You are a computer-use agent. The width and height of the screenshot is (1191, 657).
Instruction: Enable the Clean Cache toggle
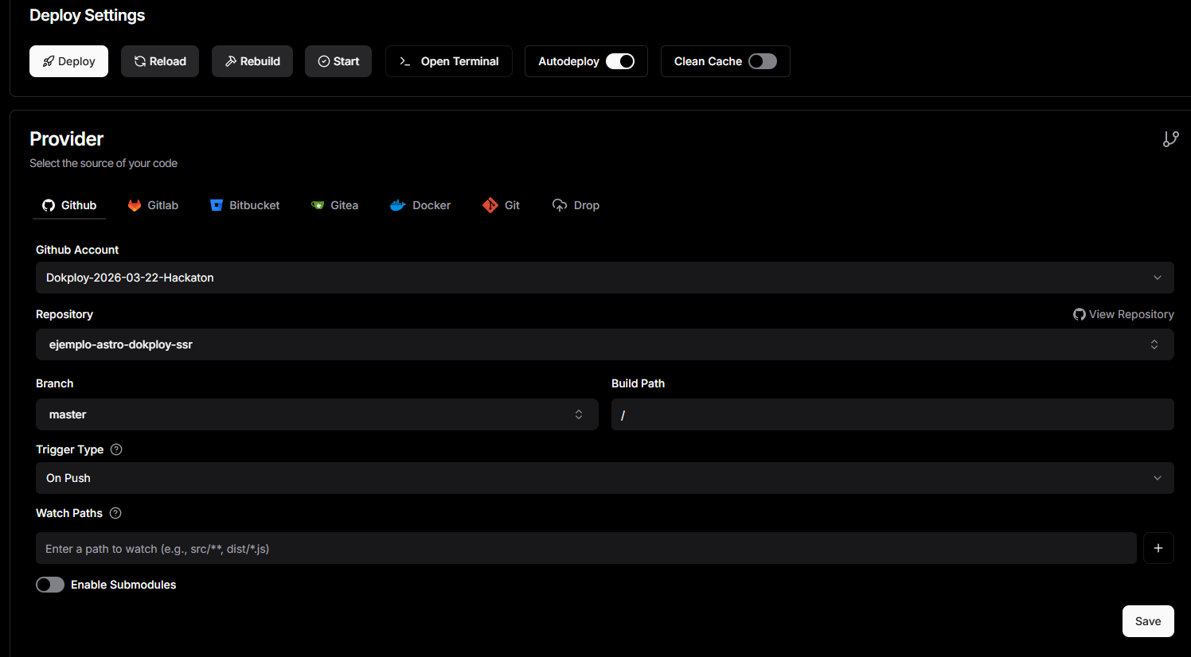click(x=762, y=61)
